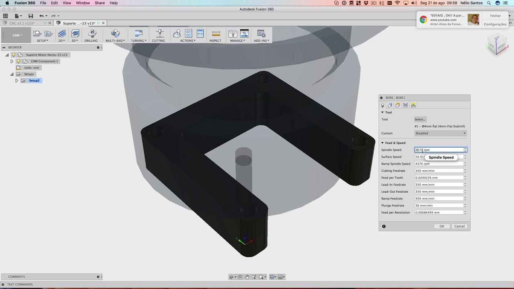Click the Zoom Window magnifier with plus
The height and width of the screenshot is (289, 514).
255,277
